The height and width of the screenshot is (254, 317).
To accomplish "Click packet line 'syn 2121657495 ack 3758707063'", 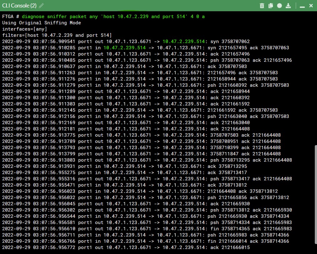I will 146,48.
